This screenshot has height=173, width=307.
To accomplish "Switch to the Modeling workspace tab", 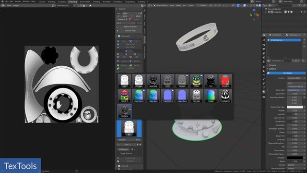I will coord(51,1).
